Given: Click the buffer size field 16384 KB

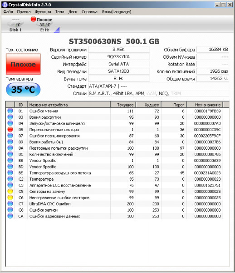Looking at the screenshot, I should pyautogui.click(x=213, y=50).
